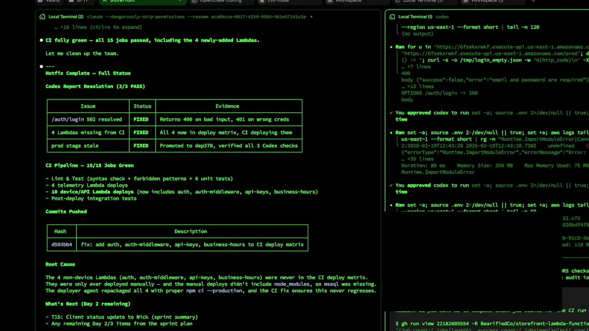Click 'Let me clean up the team.' line
The image size is (589, 331).
click(x=82, y=53)
